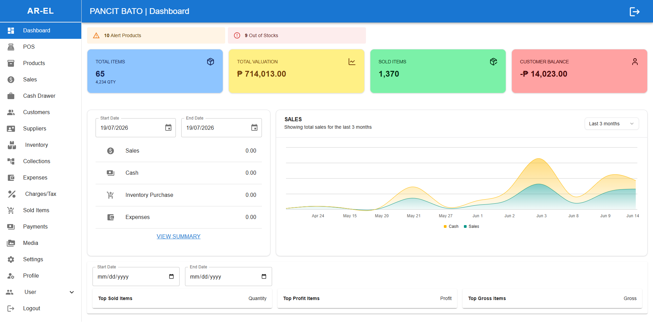The height and width of the screenshot is (330, 653).
Task: Click the 9 Out of Stocks banner
Action: click(297, 35)
